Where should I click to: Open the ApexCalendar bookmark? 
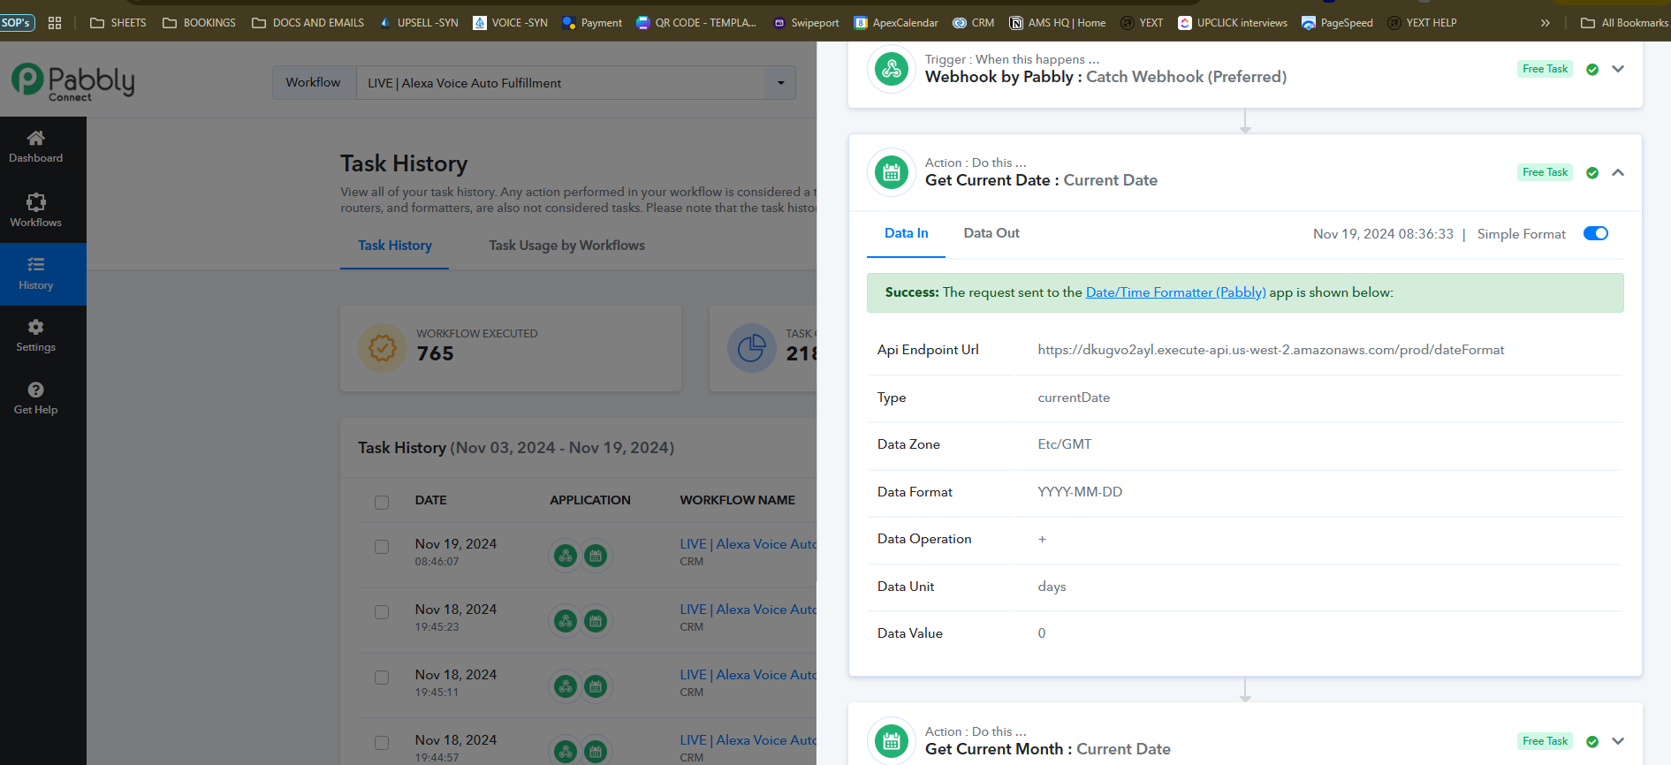pos(896,23)
